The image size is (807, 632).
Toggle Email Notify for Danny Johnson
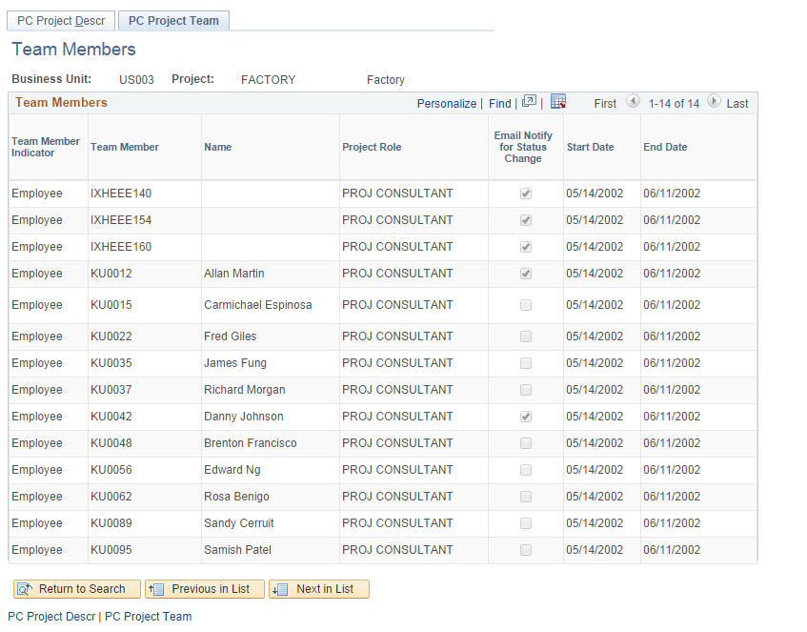tap(525, 417)
